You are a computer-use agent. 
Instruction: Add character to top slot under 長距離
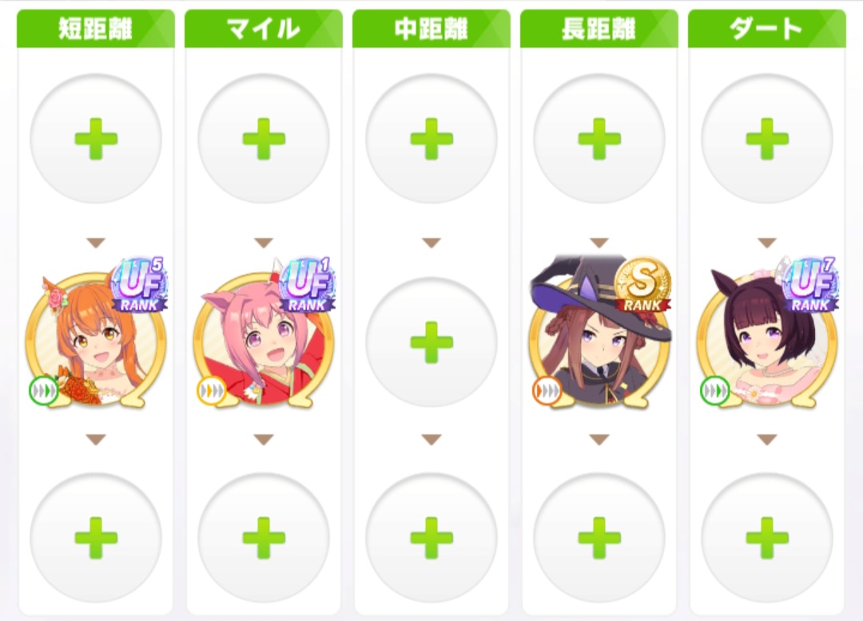599,139
